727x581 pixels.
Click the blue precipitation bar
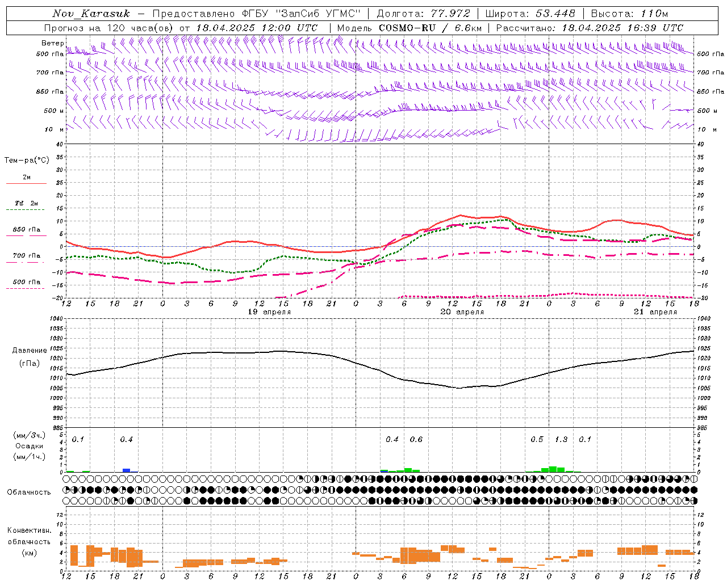click(x=127, y=470)
